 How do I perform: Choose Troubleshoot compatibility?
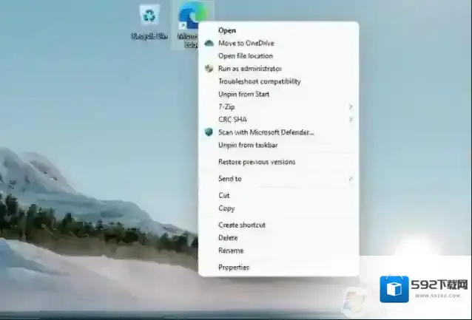pos(259,81)
